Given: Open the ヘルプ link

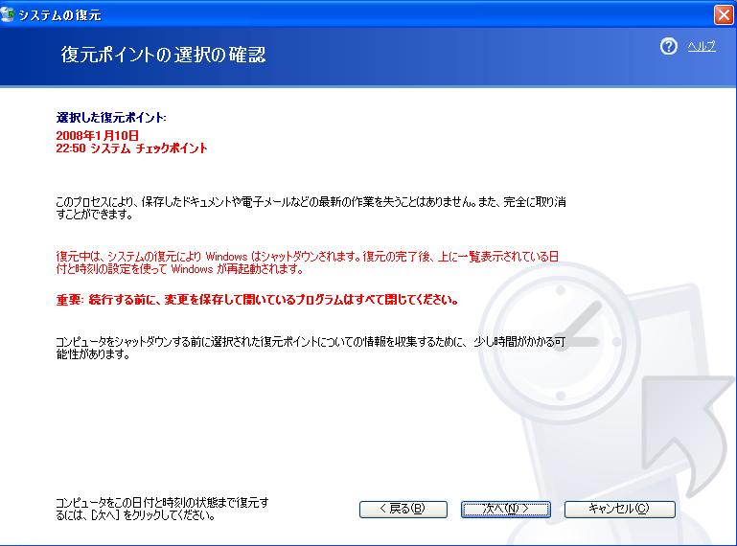Looking at the screenshot, I should click(702, 46).
